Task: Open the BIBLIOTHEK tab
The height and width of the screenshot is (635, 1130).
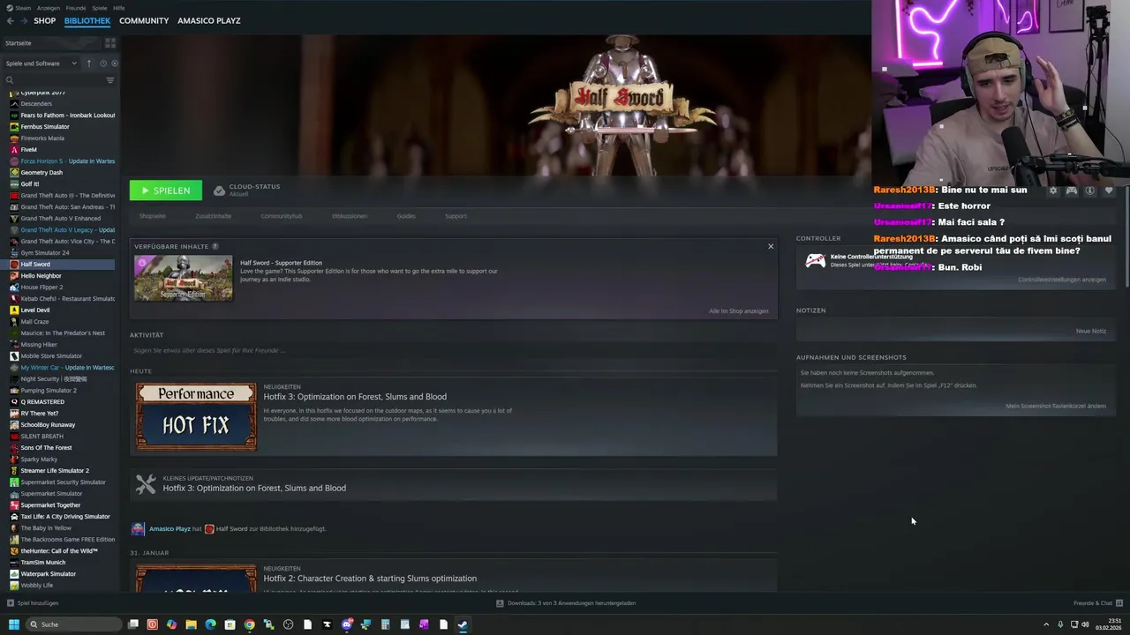Action: click(x=87, y=20)
